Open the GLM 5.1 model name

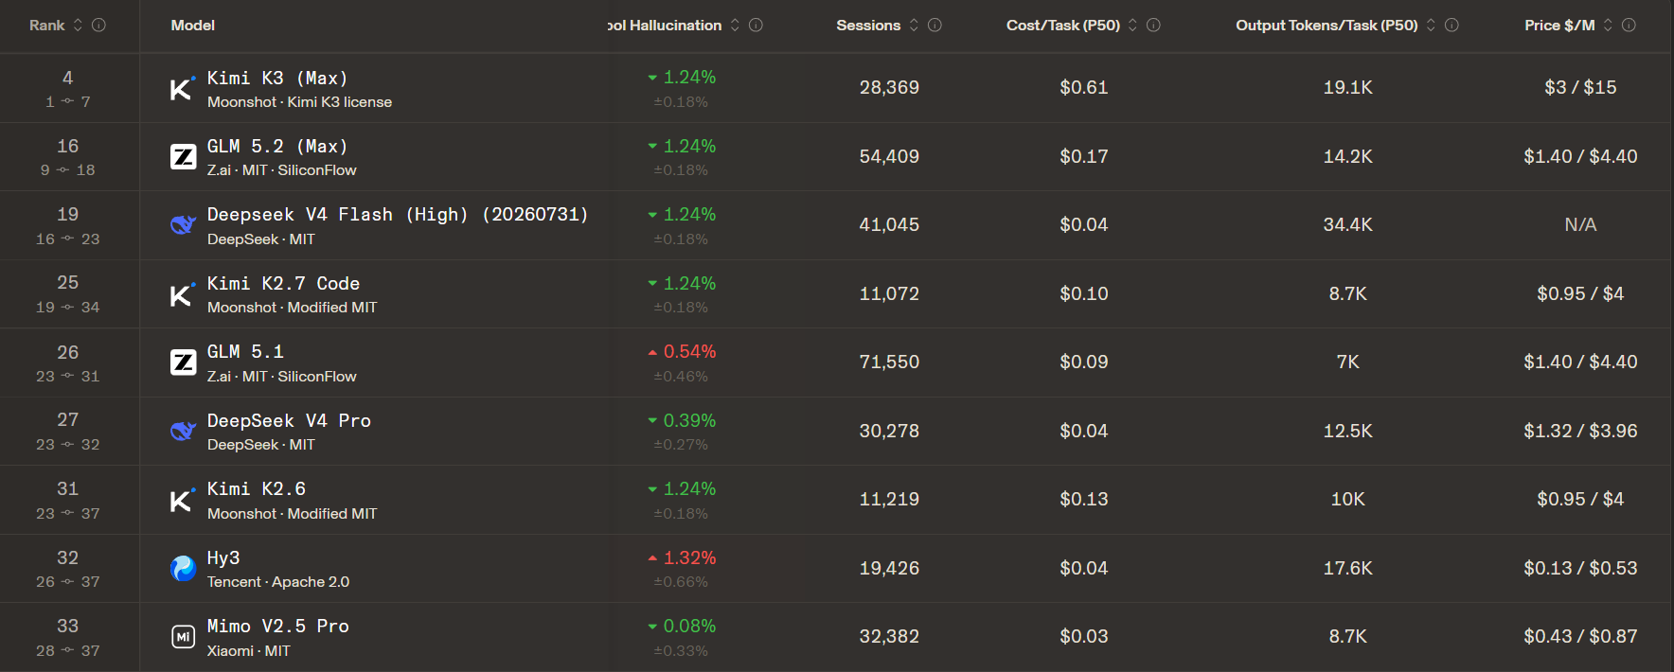point(245,351)
